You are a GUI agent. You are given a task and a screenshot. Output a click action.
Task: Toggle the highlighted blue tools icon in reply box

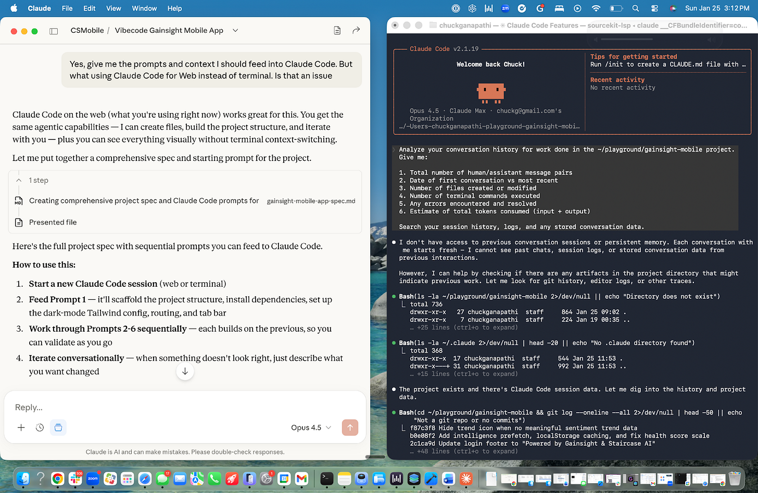[x=58, y=427]
